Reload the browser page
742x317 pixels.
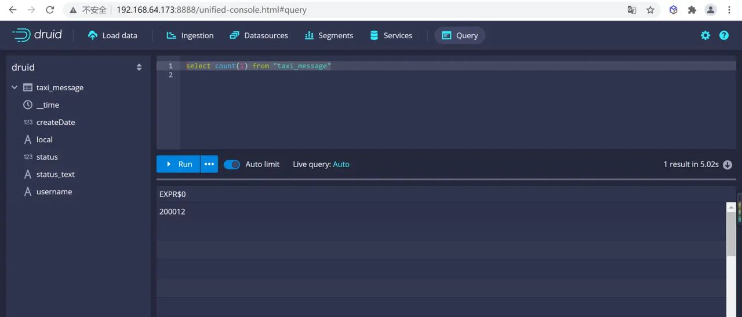[x=50, y=10]
